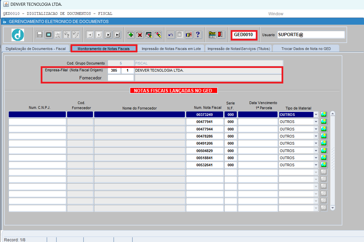The image size is (364, 242).
Task: Click the clear field eraser icon
Action: (158, 35)
